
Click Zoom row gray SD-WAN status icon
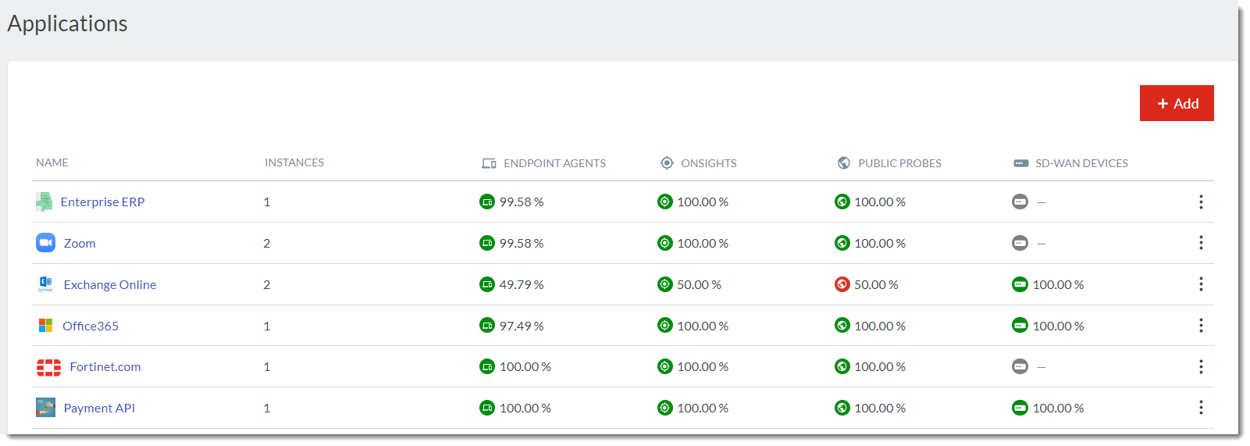click(x=1020, y=243)
